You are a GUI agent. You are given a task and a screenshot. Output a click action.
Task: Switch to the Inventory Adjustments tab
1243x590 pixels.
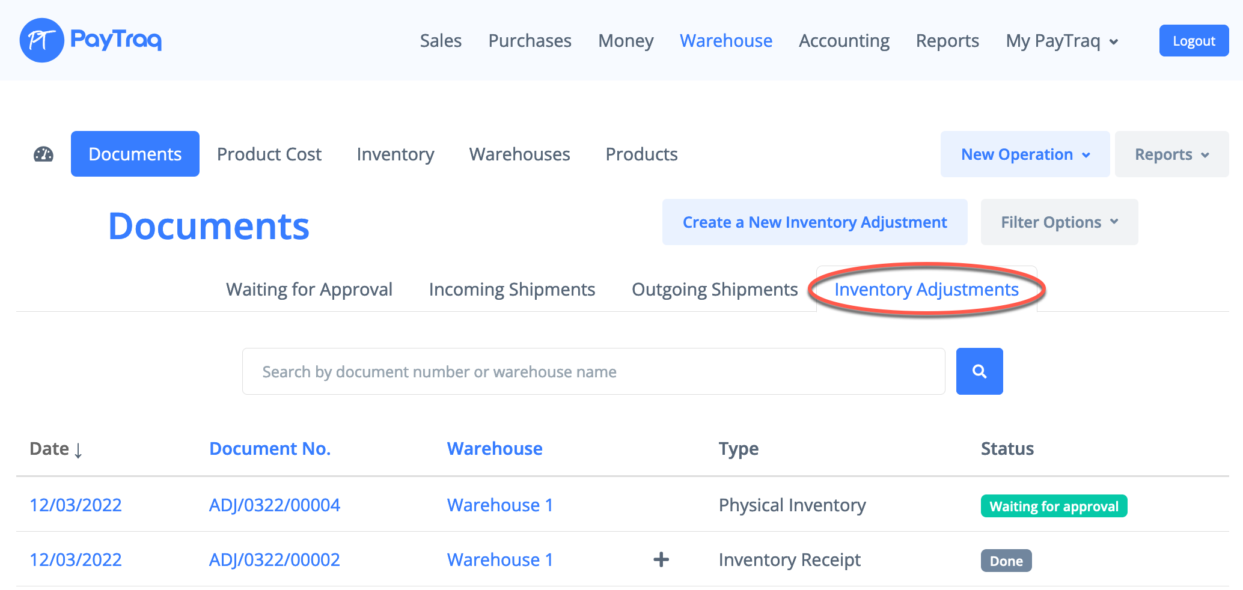click(x=926, y=290)
